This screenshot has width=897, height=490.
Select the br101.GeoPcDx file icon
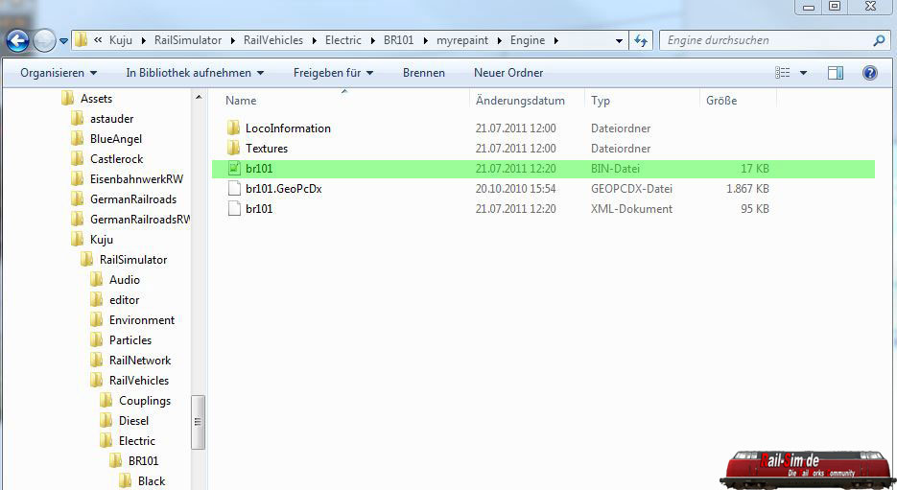click(x=234, y=189)
